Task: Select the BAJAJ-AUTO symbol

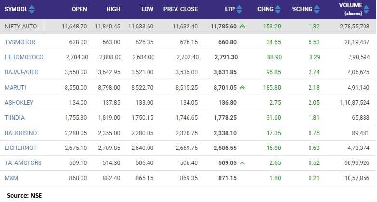Action: click(21, 72)
